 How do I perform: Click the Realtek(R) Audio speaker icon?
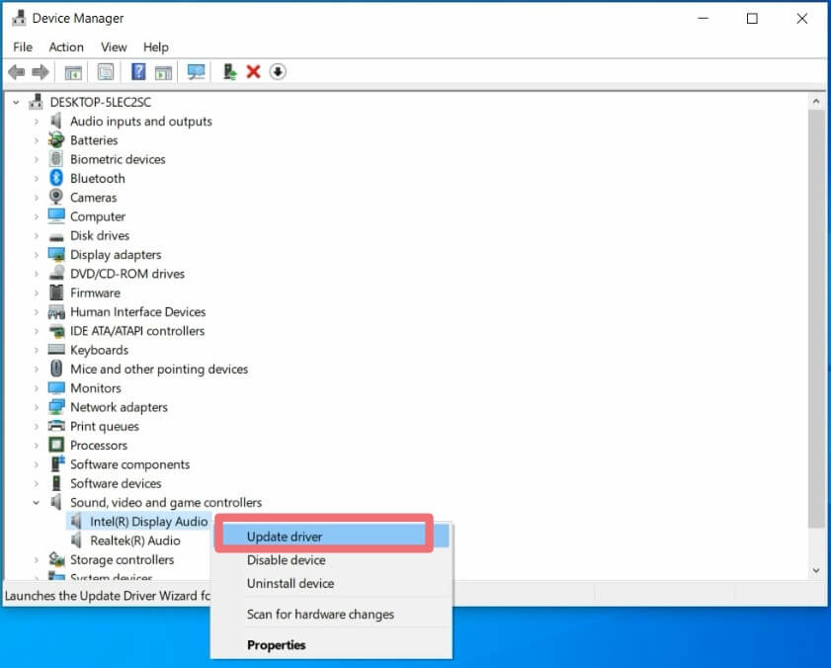click(x=77, y=541)
